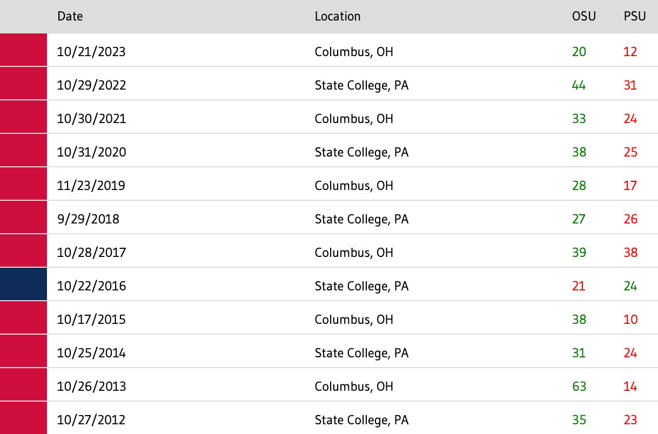658x434 pixels.
Task: Click State College, PA in 10/31/2020 row
Action: [361, 152]
